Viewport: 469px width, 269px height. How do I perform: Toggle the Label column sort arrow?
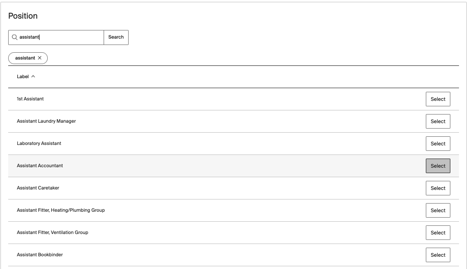pyautogui.click(x=33, y=77)
